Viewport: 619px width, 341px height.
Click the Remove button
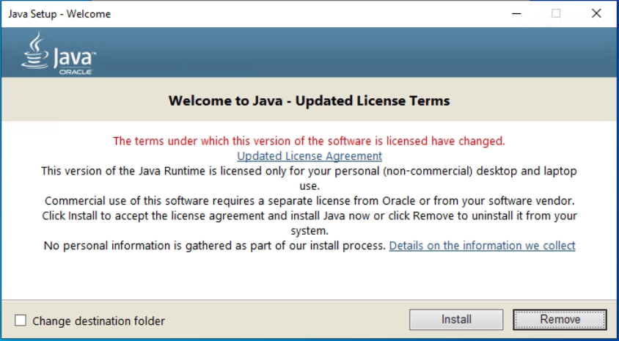point(560,319)
